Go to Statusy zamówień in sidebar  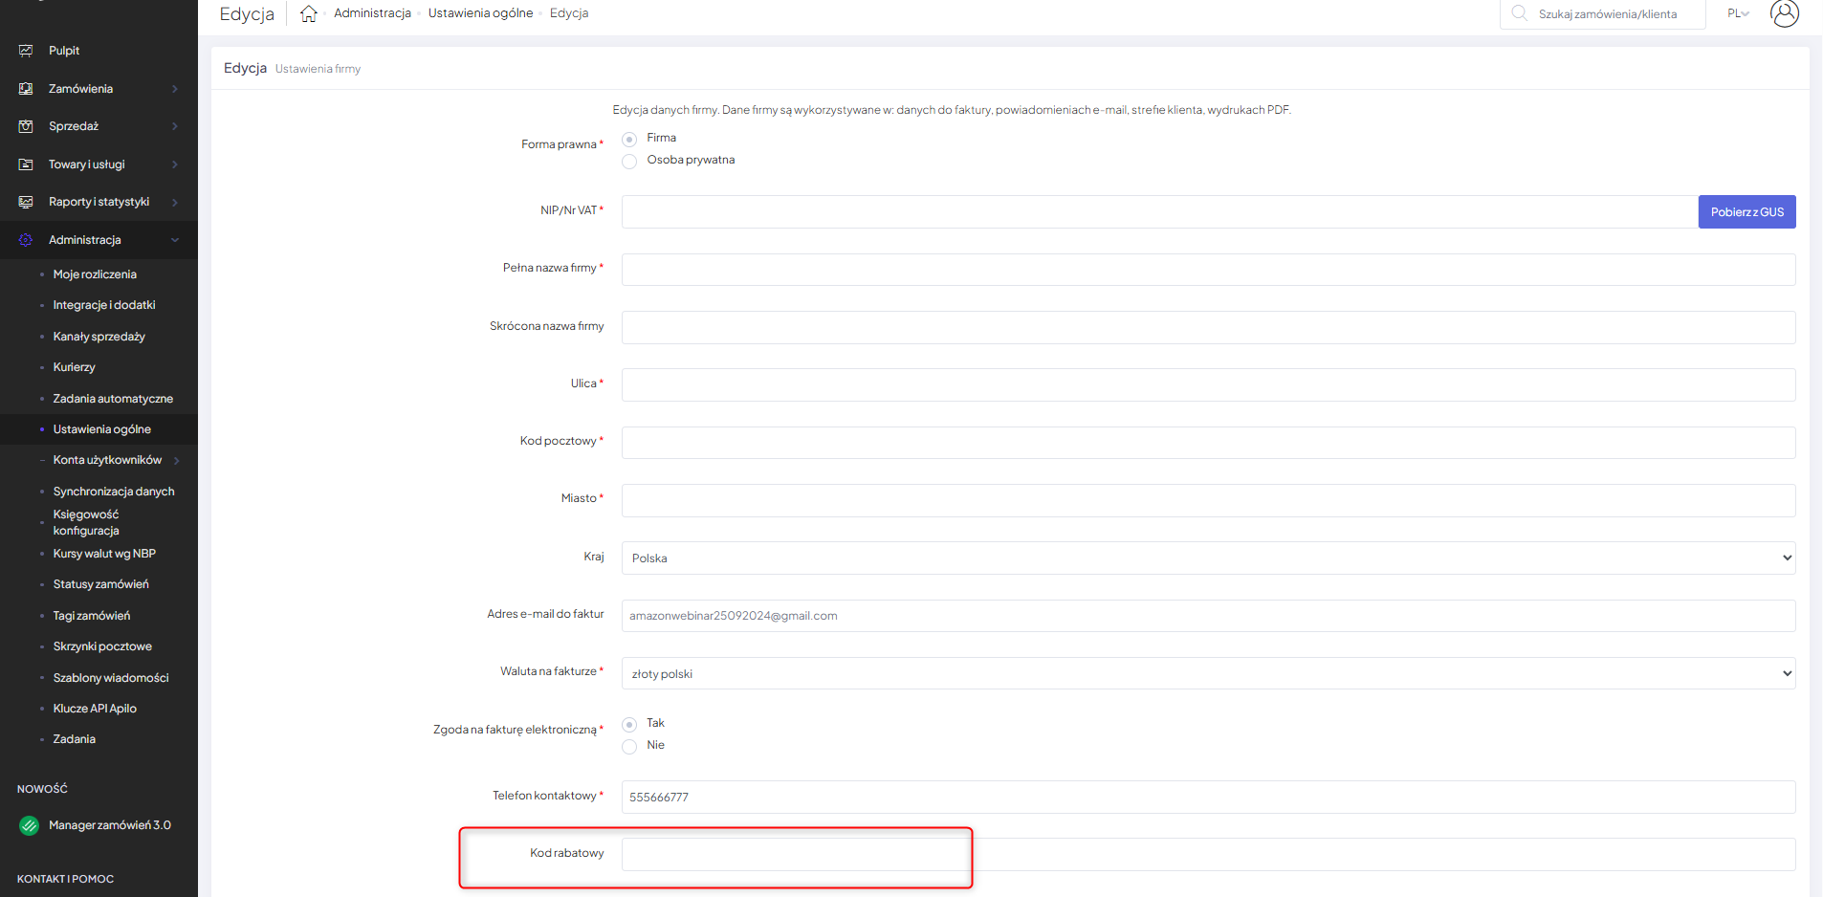[100, 584]
